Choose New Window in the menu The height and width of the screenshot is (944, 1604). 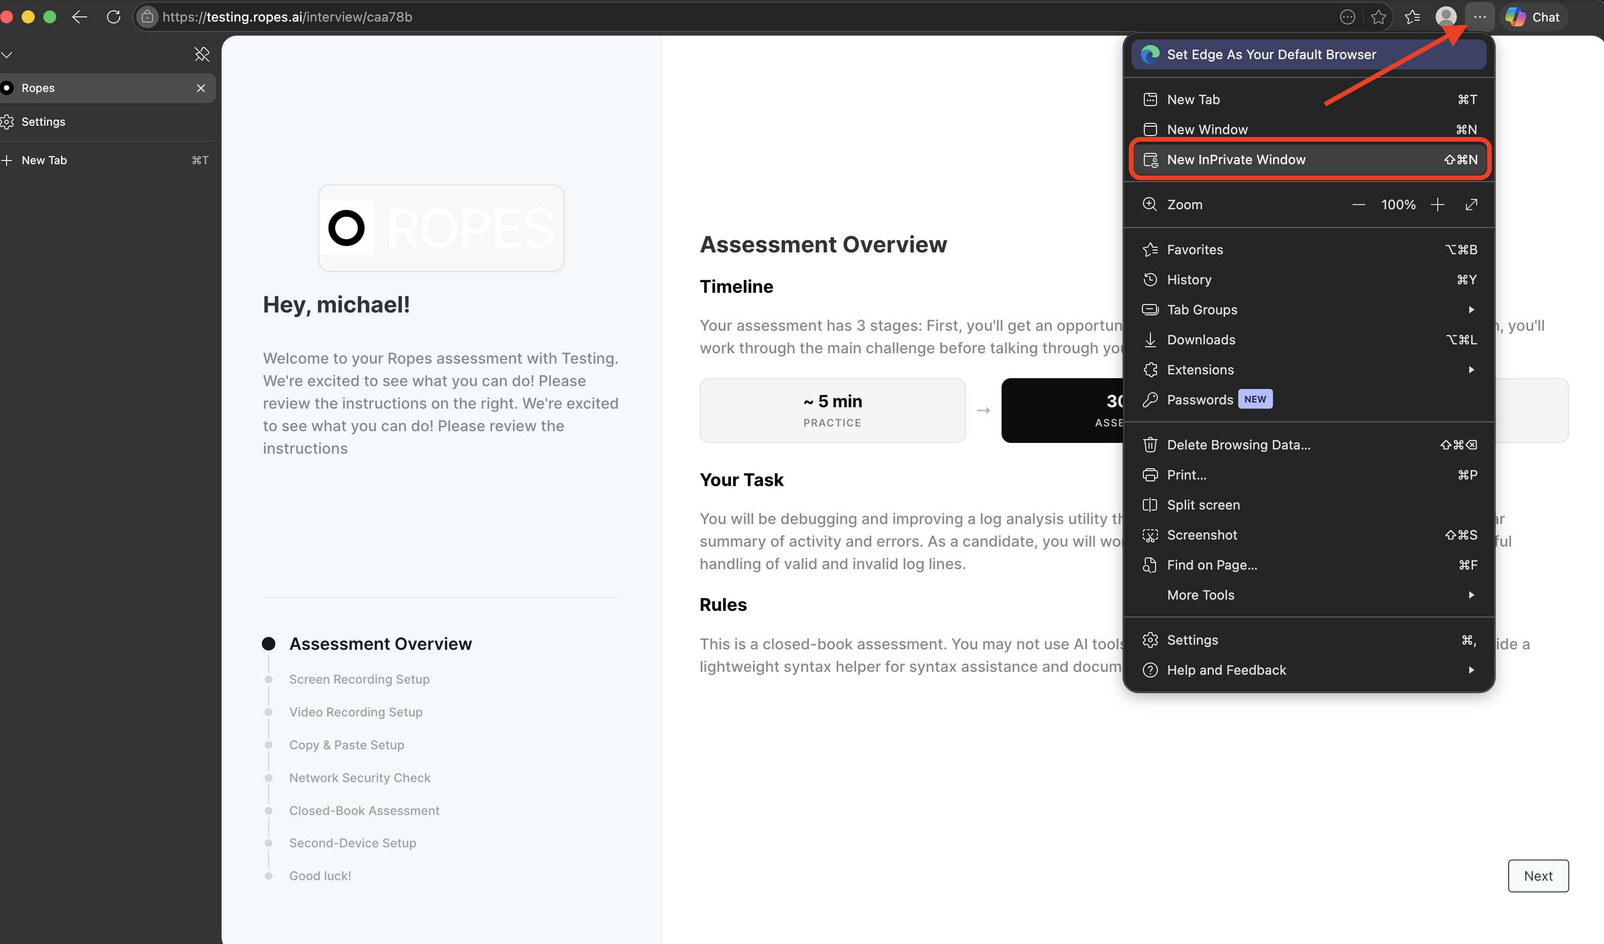click(1309, 129)
